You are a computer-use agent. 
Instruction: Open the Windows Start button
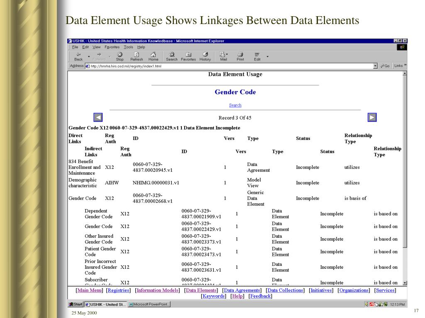[76, 304]
